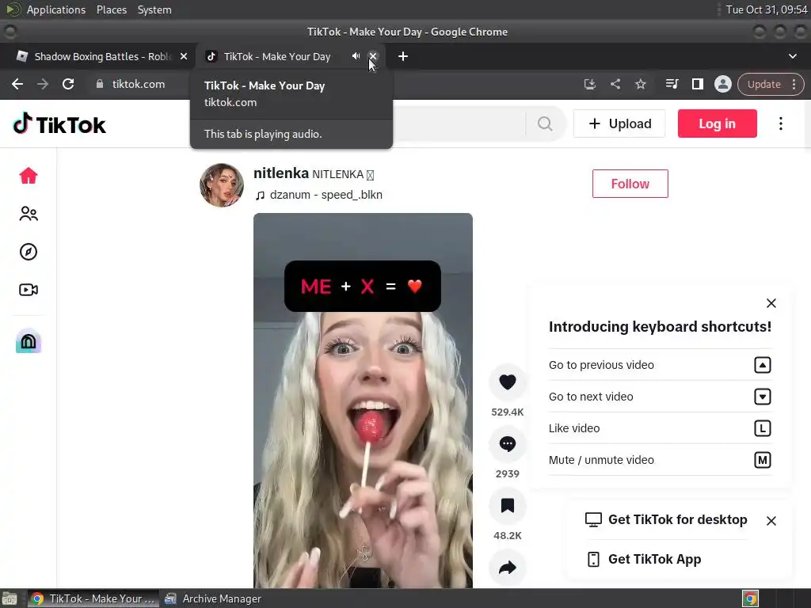Click the nitlenka profile avatar
This screenshot has height=608, width=811.
[222, 185]
